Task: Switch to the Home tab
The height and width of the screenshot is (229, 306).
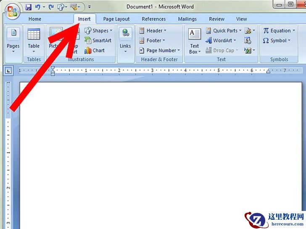Action: click(35, 19)
